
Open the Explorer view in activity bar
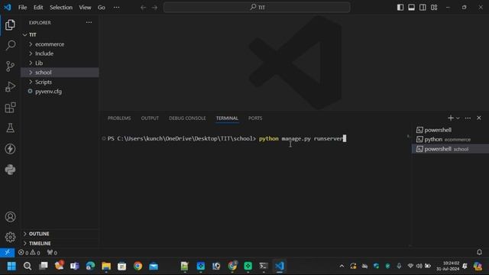click(10, 24)
